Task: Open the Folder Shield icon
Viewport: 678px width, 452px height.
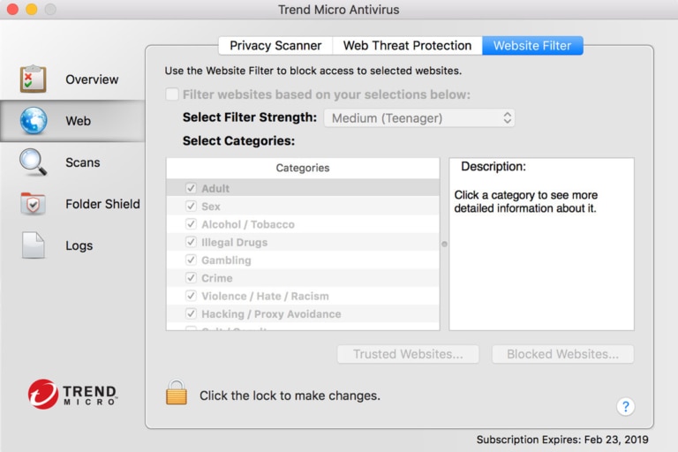Action: pyautogui.click(x=34, y=204)
